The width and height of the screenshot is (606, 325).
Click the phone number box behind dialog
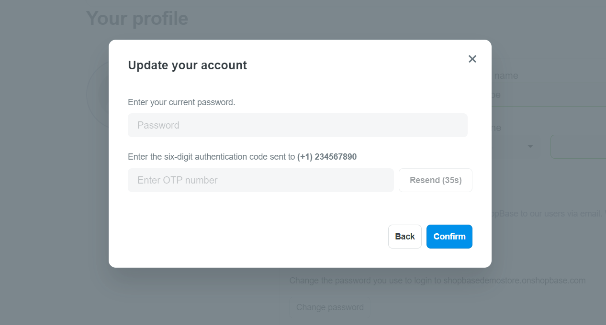point(578,147)
